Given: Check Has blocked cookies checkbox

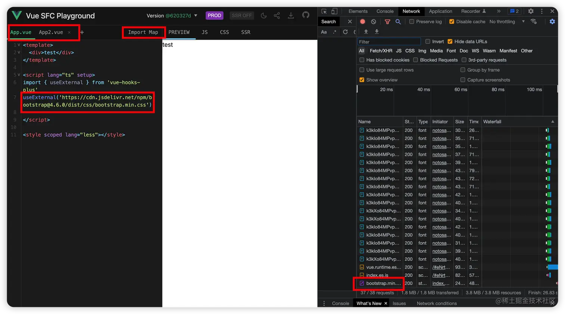Looking at the screenshot, I should [362, 60].
